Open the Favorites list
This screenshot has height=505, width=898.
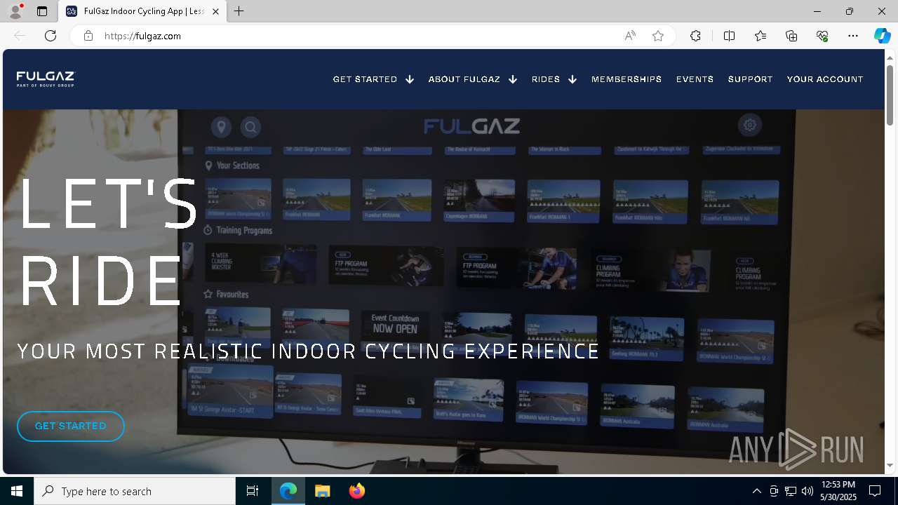[760, 36]
